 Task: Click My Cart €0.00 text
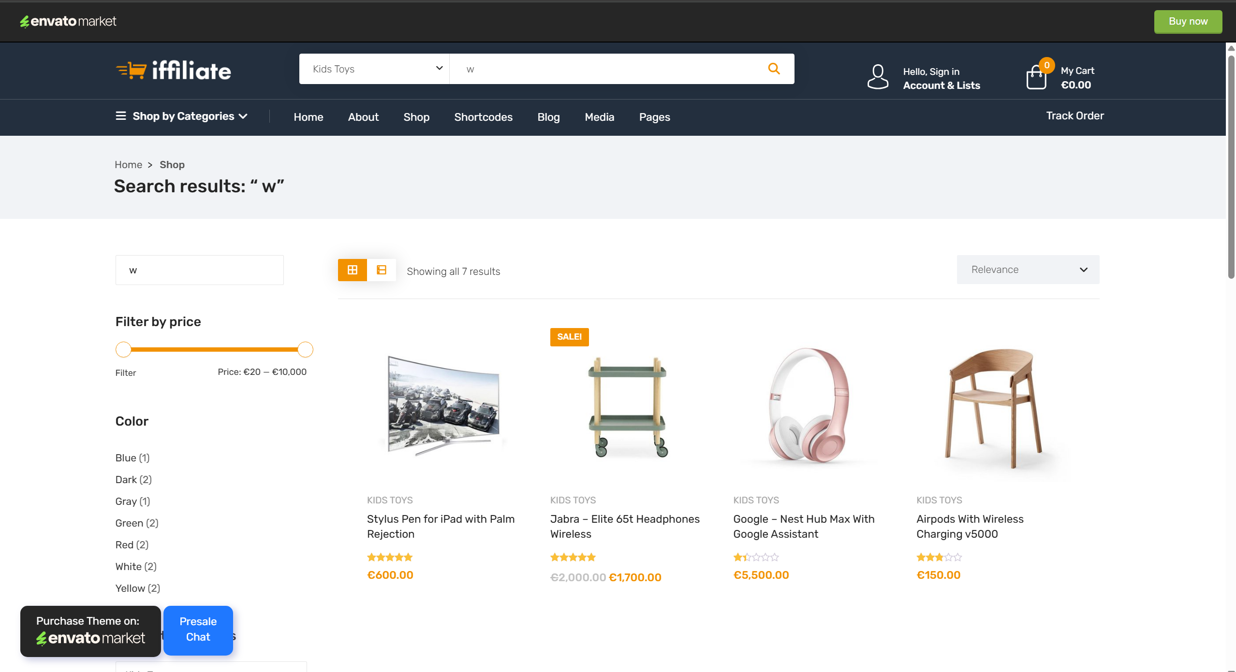coord(1077,78)
